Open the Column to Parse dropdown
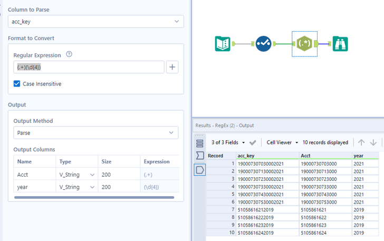 coord(96,21)
